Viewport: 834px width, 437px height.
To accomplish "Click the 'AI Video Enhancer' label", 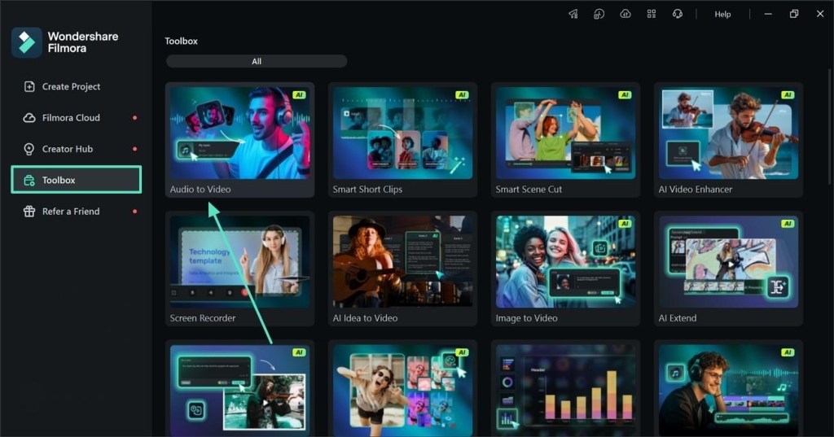I will coord(696,190).
